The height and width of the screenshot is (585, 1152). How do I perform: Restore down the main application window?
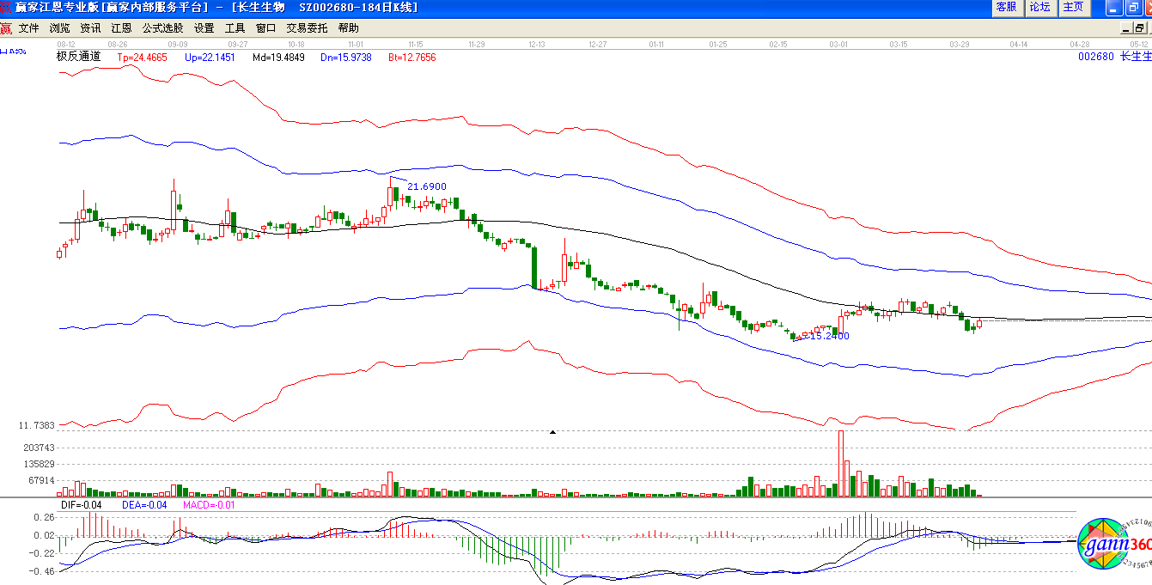pyautogui.click(x=1133, y=8)
